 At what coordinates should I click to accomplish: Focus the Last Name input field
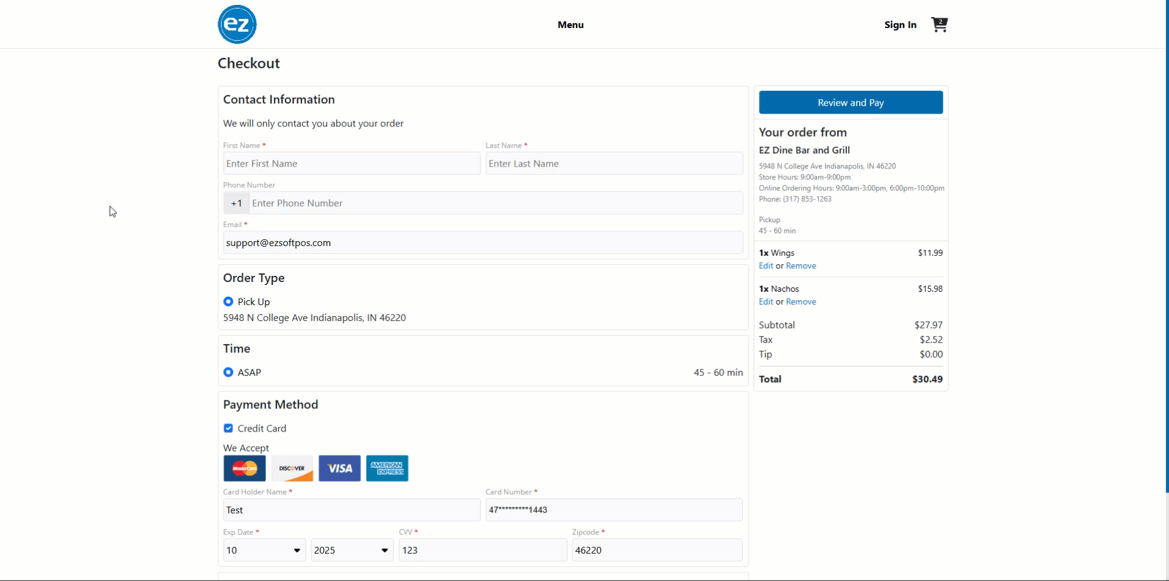pyautogui.click(x=614, y=164)
